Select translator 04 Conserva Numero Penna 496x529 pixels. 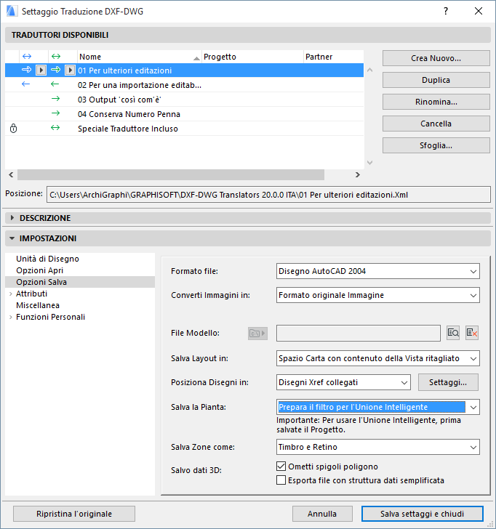(x=184, y=114)
